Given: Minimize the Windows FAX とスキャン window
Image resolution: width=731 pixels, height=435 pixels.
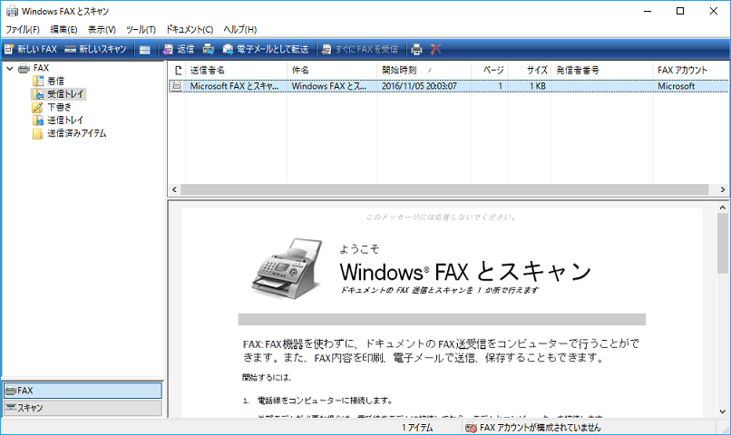Looking at the screenshot, I should pyautogui.click(x=647, y=11).
